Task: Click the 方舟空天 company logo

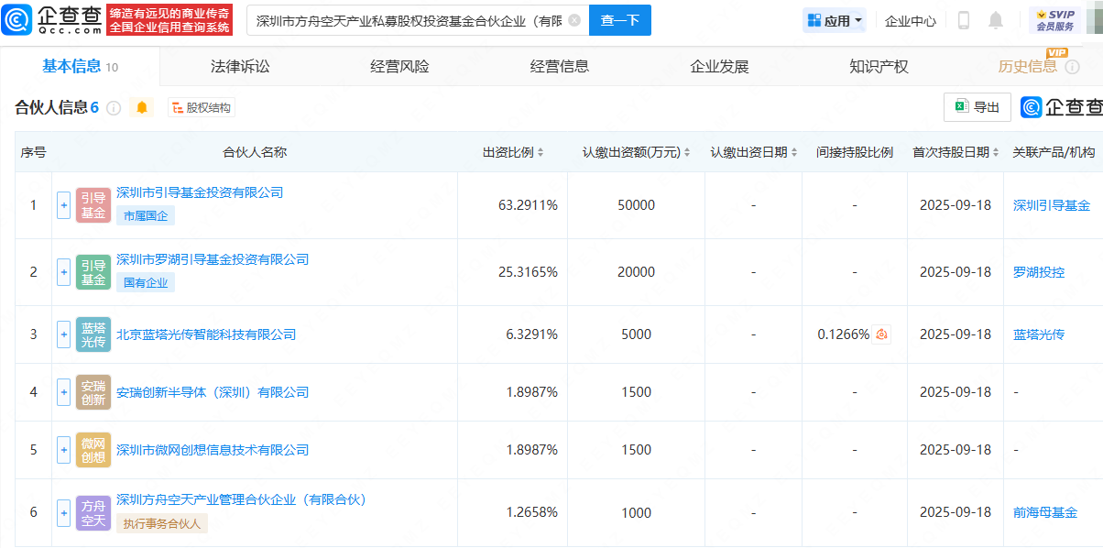Action: coord(93,512)
